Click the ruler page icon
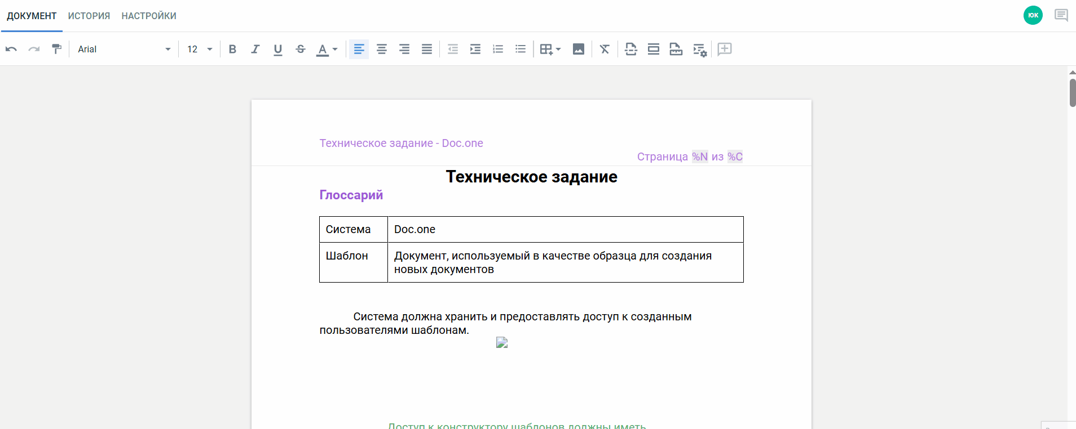This screenshot has width=1076, height=429. [x=676, y=49]
